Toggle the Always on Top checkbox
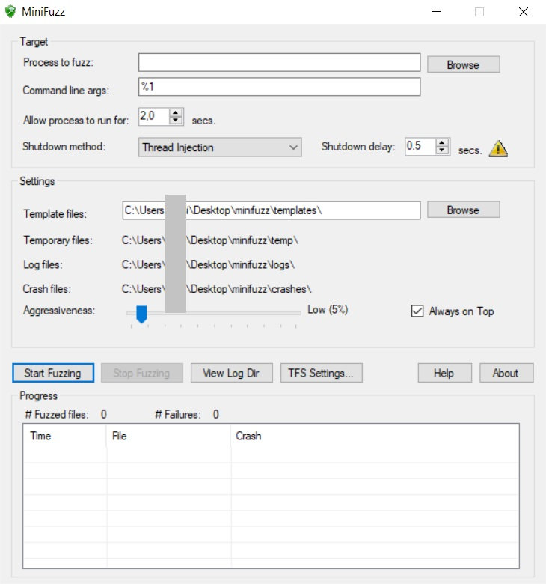Screen dimensions: 546x584 point(417,311)
